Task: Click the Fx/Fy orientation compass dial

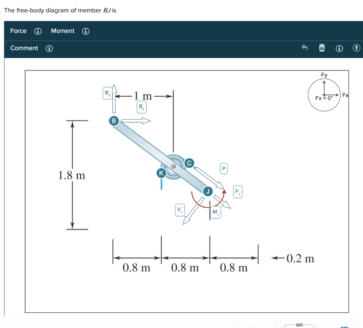Action: [x=324, y=95]
